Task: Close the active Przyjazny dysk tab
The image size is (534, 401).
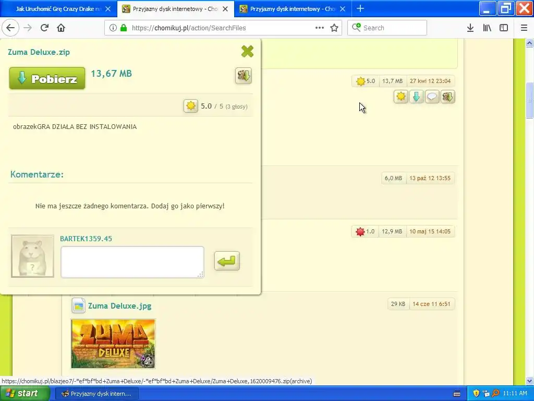Action: click(225, 9)
